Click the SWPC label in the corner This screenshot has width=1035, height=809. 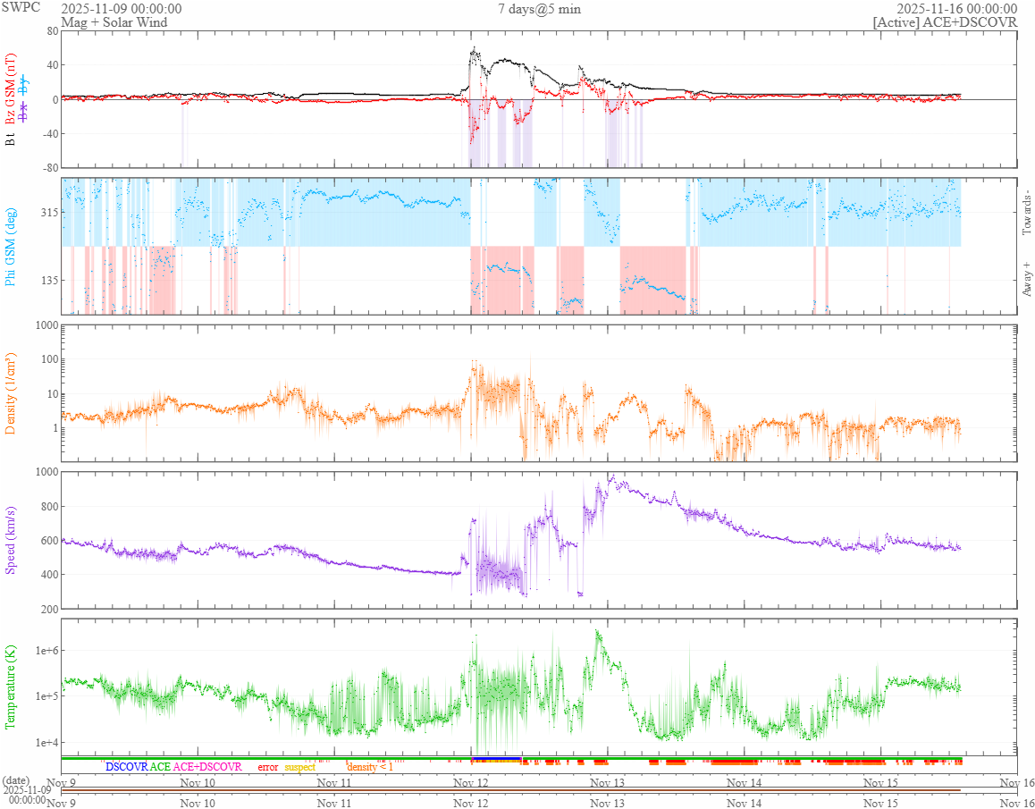point(21,8)
